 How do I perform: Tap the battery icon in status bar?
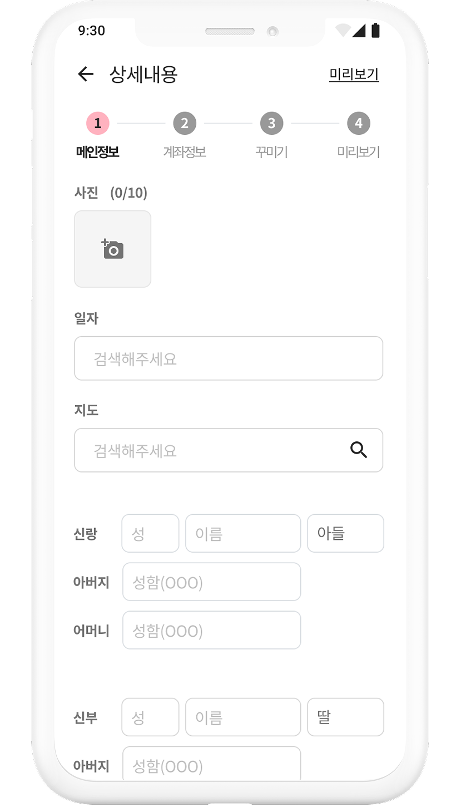(x=375, y=31)
